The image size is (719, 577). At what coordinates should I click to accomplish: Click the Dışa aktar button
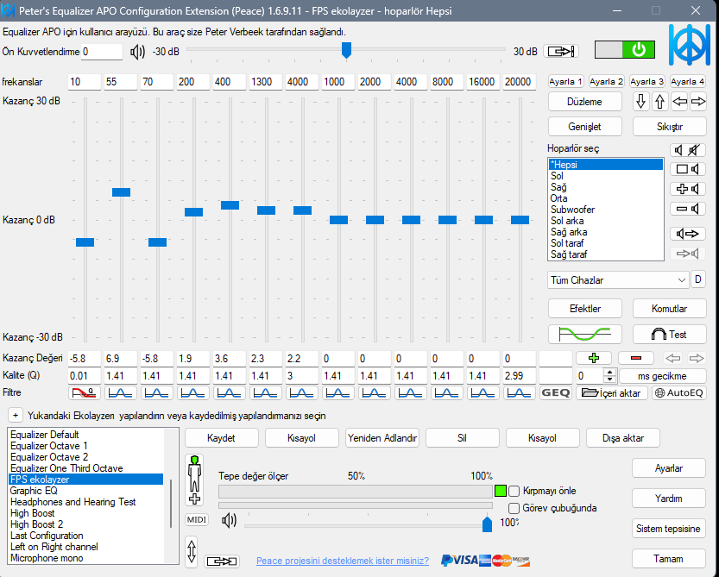[622, 438]
